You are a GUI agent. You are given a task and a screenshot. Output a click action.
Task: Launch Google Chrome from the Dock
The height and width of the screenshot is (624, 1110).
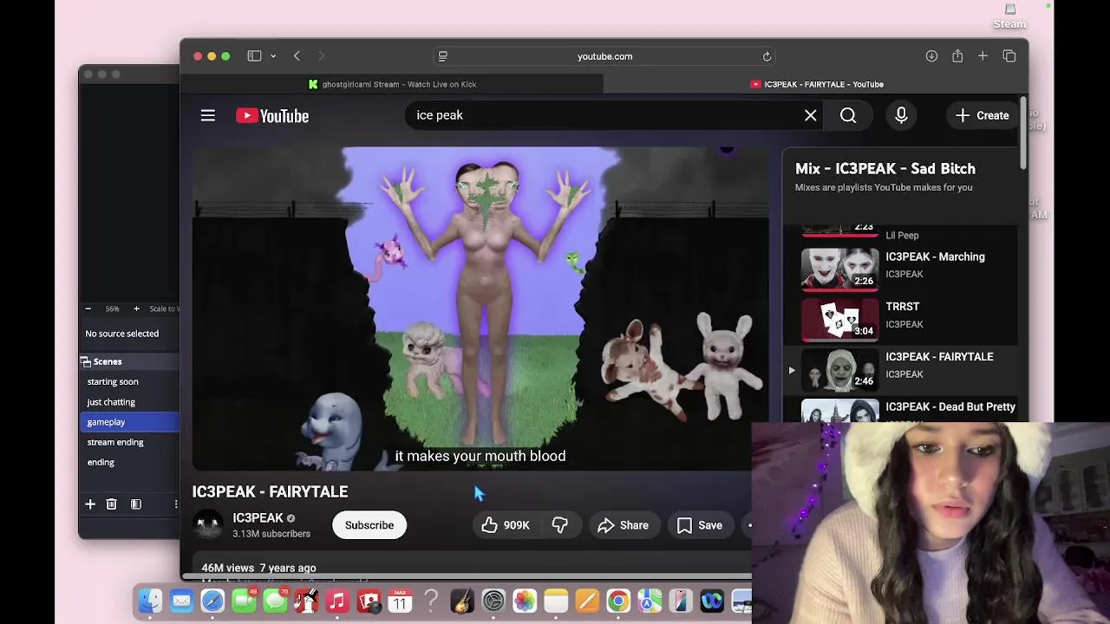click(618, 601)
